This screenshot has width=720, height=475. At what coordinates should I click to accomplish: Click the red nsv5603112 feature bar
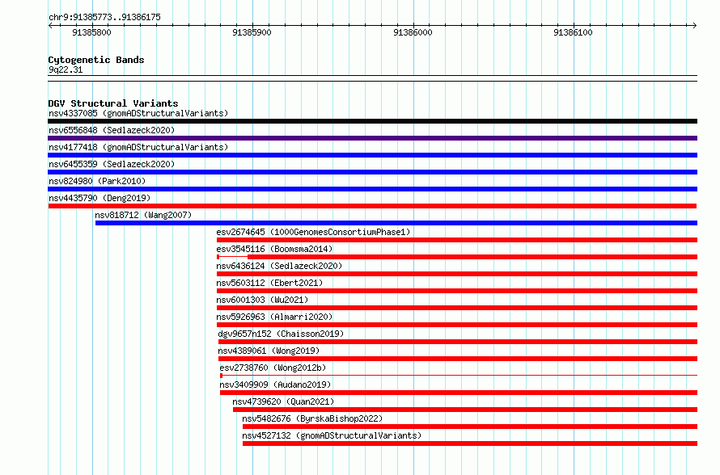pyautogui.click(x=457, y=291)
